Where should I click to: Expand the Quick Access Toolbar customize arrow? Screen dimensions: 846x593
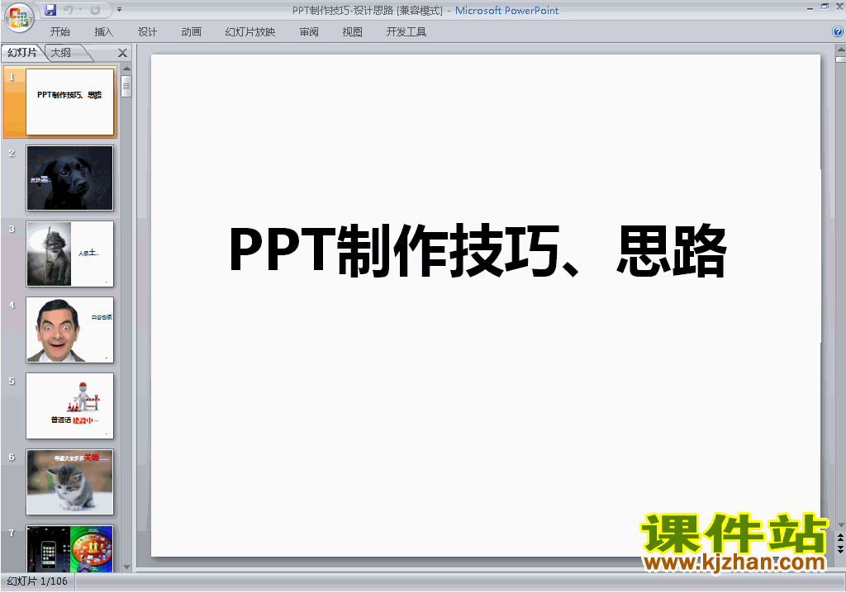(x=119, y=10)
